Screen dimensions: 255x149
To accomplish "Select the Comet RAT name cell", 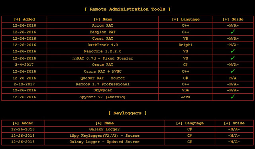I will [103, 39].
